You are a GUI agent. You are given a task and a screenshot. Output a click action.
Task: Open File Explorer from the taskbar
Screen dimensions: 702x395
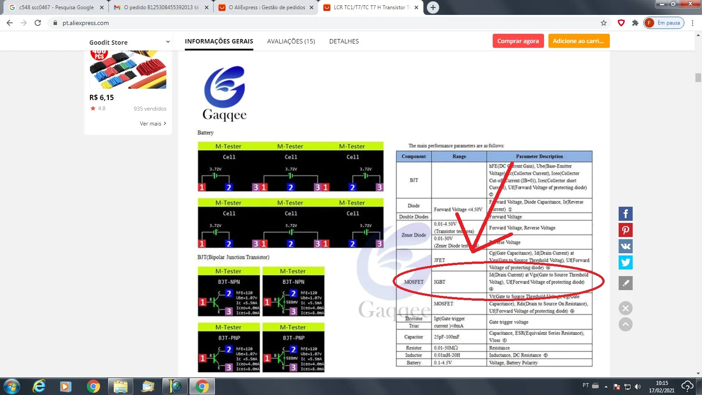tap(120, 387)
